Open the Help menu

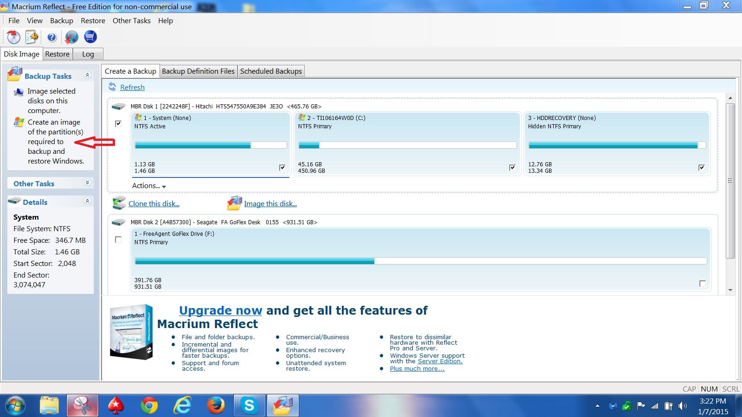(166, 21)
